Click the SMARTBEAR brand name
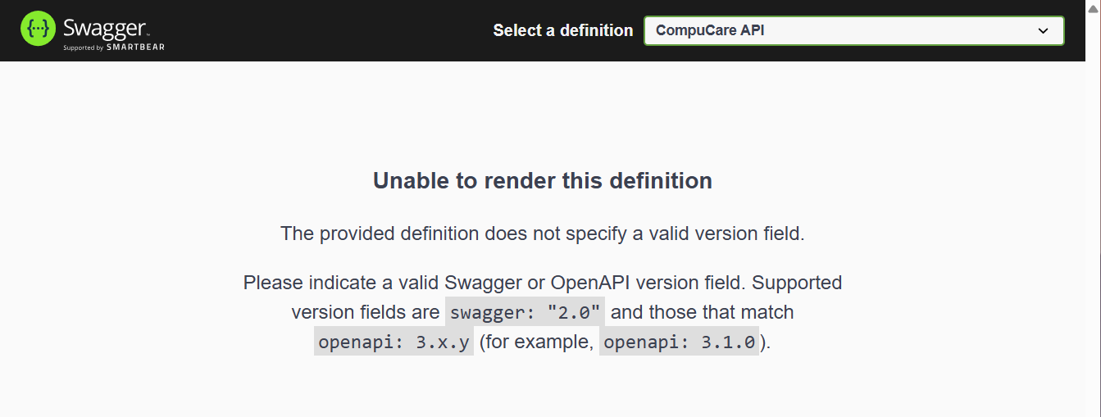The height and width of the screenshot is (417, 1101). coord(135,48)
